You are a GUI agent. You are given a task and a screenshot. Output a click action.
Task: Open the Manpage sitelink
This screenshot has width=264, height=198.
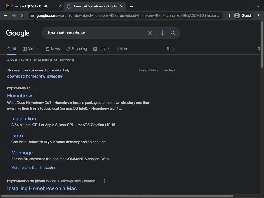pos(22,153)
